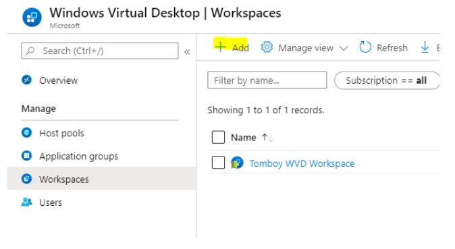The height and width of the screenshot is (249, 455).
Task: Select Workspaces menu item
Action: 64,179
